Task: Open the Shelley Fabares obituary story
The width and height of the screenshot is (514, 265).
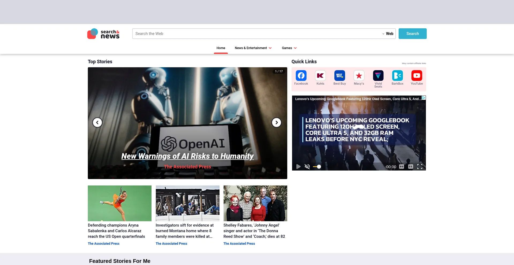Action: click(254, 231)
